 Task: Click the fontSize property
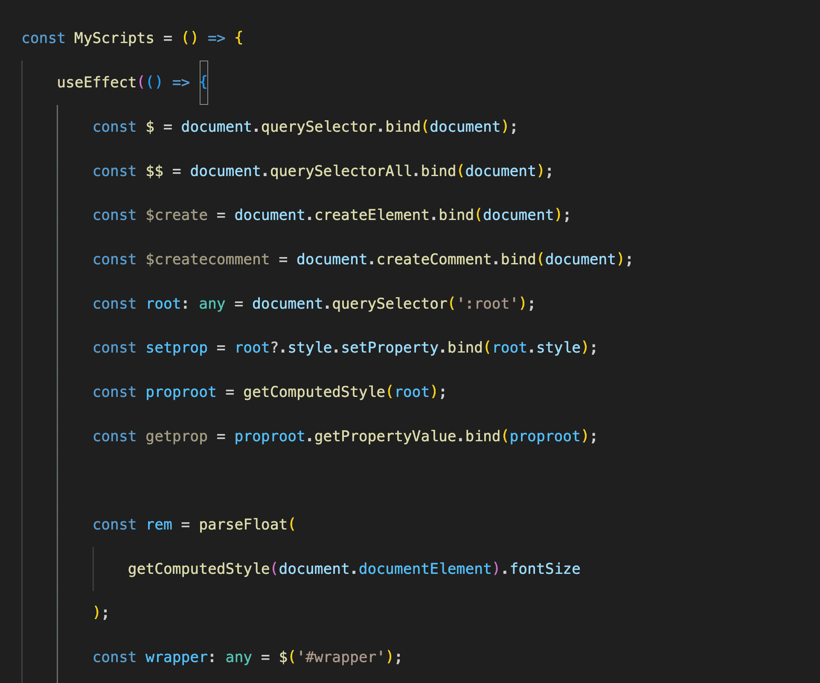click(545, 569)
